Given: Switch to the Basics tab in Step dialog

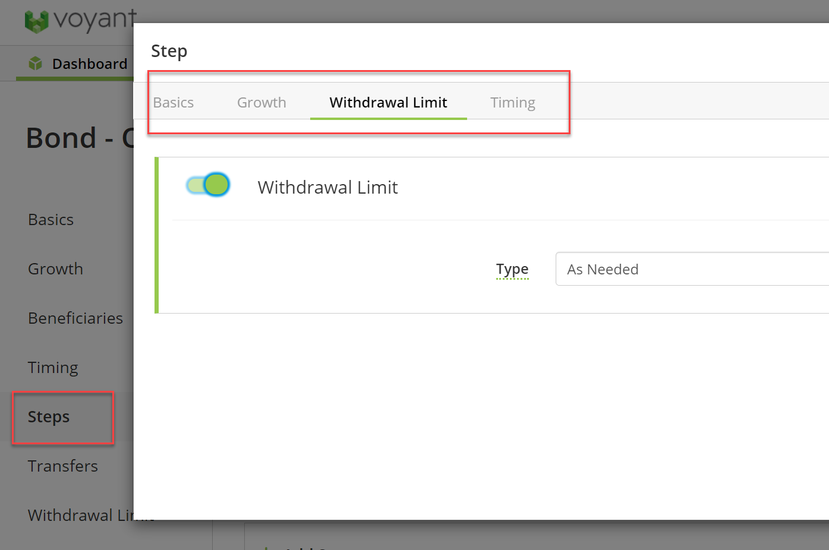Looking at the screenshot, I should tap(174, 102).
